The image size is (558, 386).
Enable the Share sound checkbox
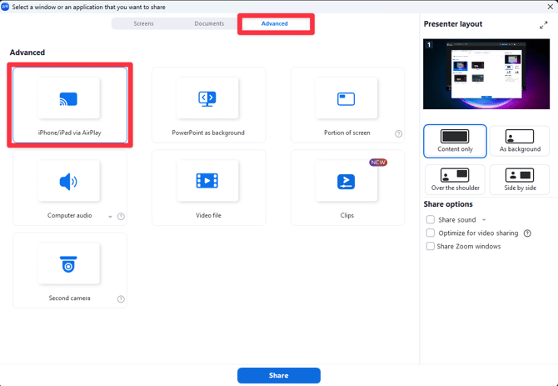(x=431, y=219)
